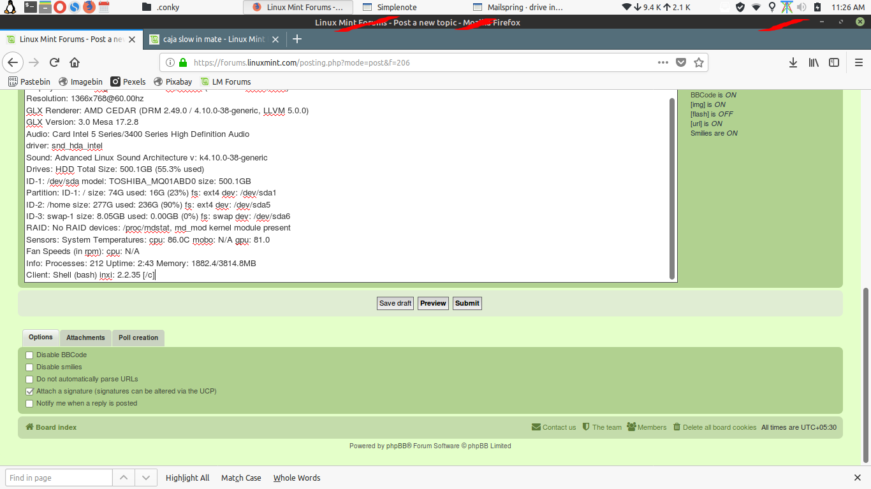Launch Opera from the panel
Viewport: 871px width, 489px height.
(60, 8)
